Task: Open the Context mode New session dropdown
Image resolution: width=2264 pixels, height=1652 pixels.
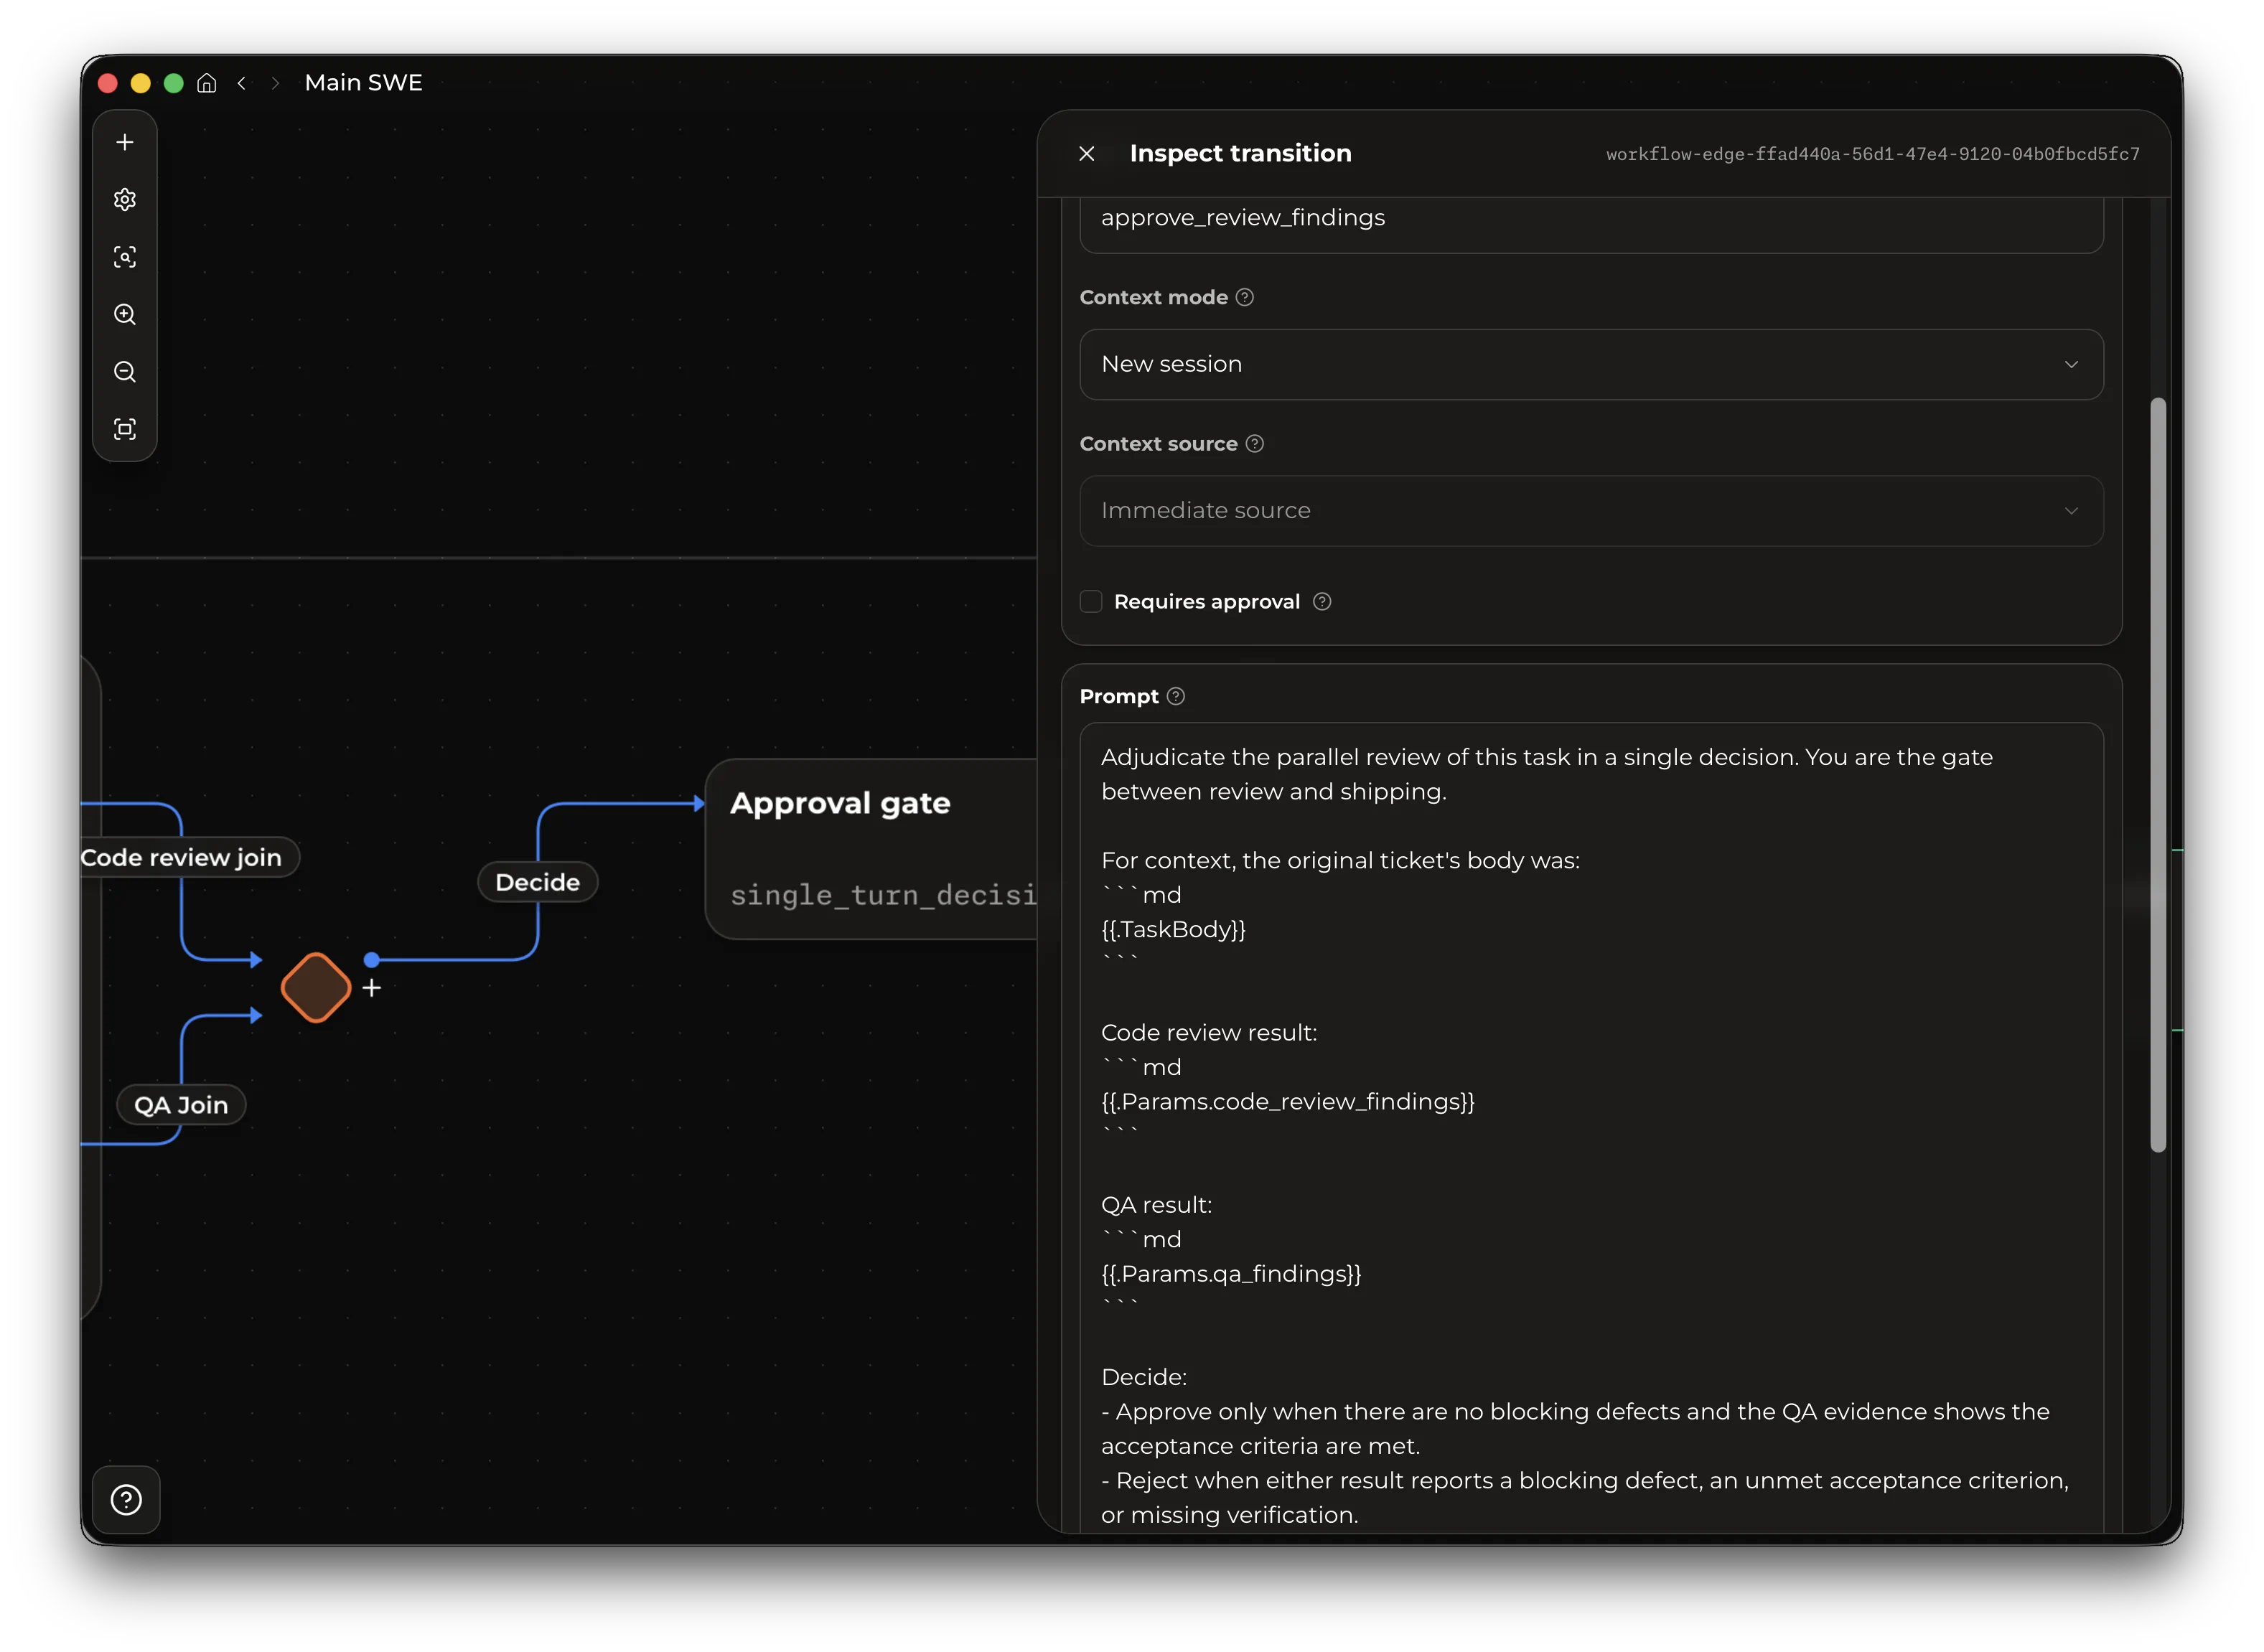Action: [x=1591, y=364]
